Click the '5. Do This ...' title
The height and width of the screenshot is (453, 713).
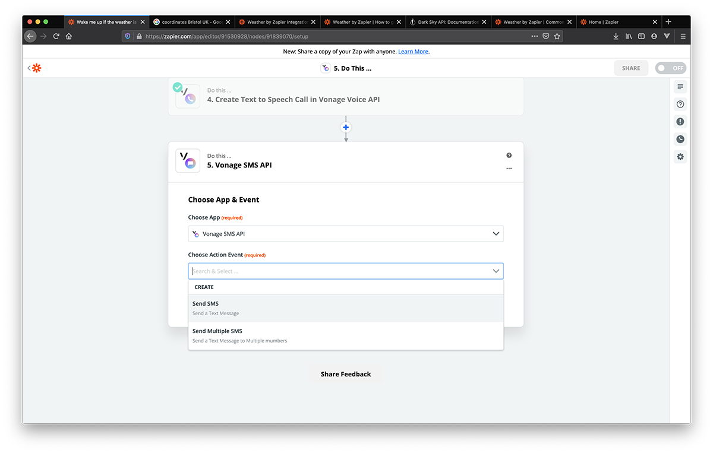352,68
